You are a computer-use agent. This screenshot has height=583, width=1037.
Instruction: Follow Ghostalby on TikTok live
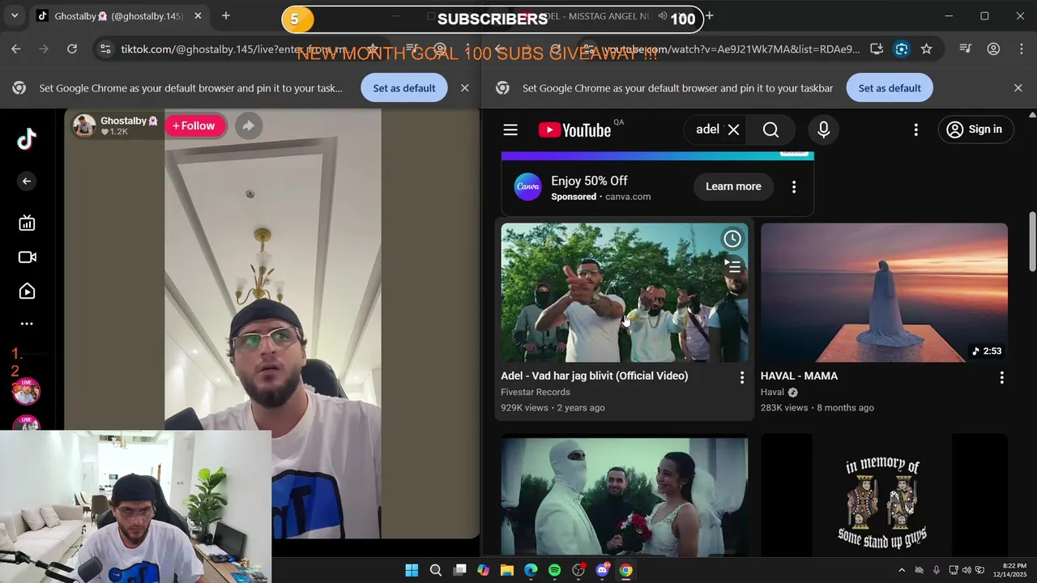[x=194, y=126]
